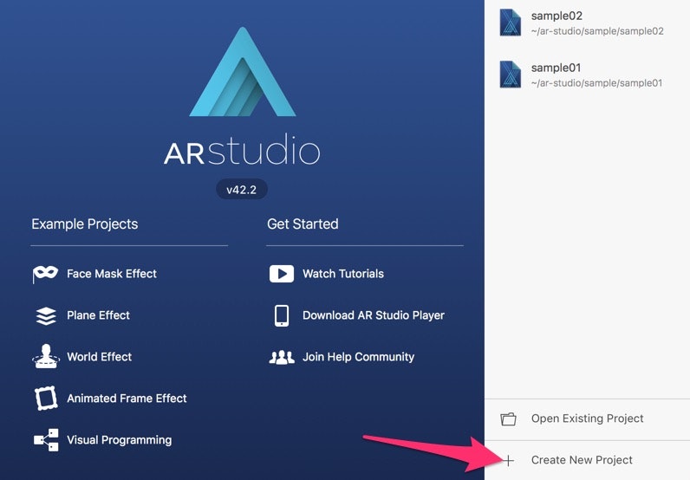This screenshot has height=480, width=690.
Task: Click the plus icon for Create New Project
Action: point(508,461)
